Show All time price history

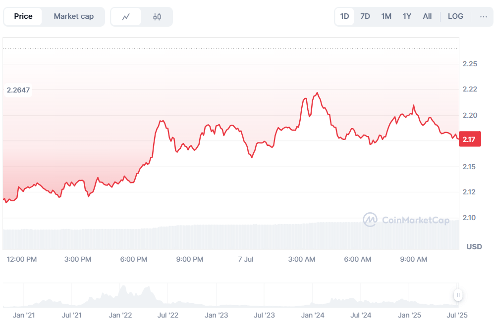(427, 16)
